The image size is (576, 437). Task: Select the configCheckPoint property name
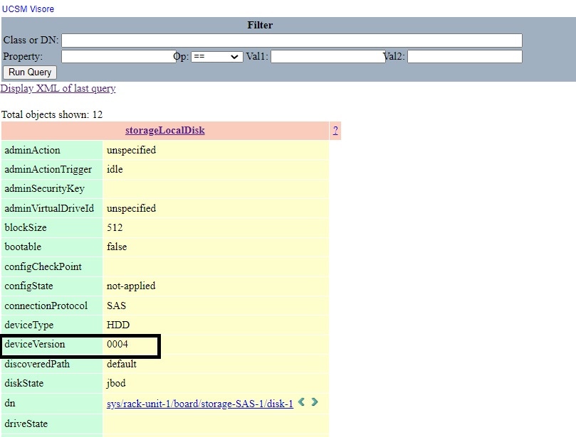pyautogui.click(x=43, y=266)
